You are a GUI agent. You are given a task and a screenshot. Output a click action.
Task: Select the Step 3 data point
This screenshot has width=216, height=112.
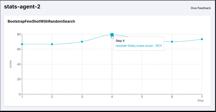[82, 42]
